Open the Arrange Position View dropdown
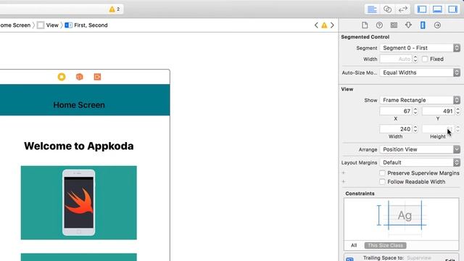 pos(420,149)
